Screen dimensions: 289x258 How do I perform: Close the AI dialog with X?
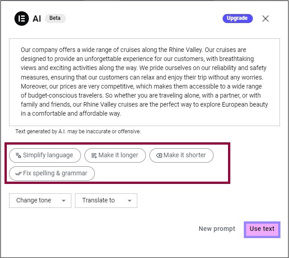tap(266, 19)
